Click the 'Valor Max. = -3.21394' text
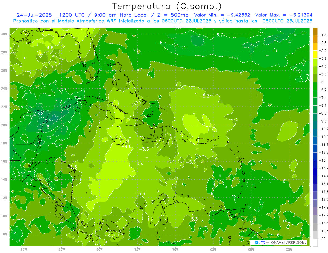Viewport: 328px width, 253px height. tap(284, 15)
